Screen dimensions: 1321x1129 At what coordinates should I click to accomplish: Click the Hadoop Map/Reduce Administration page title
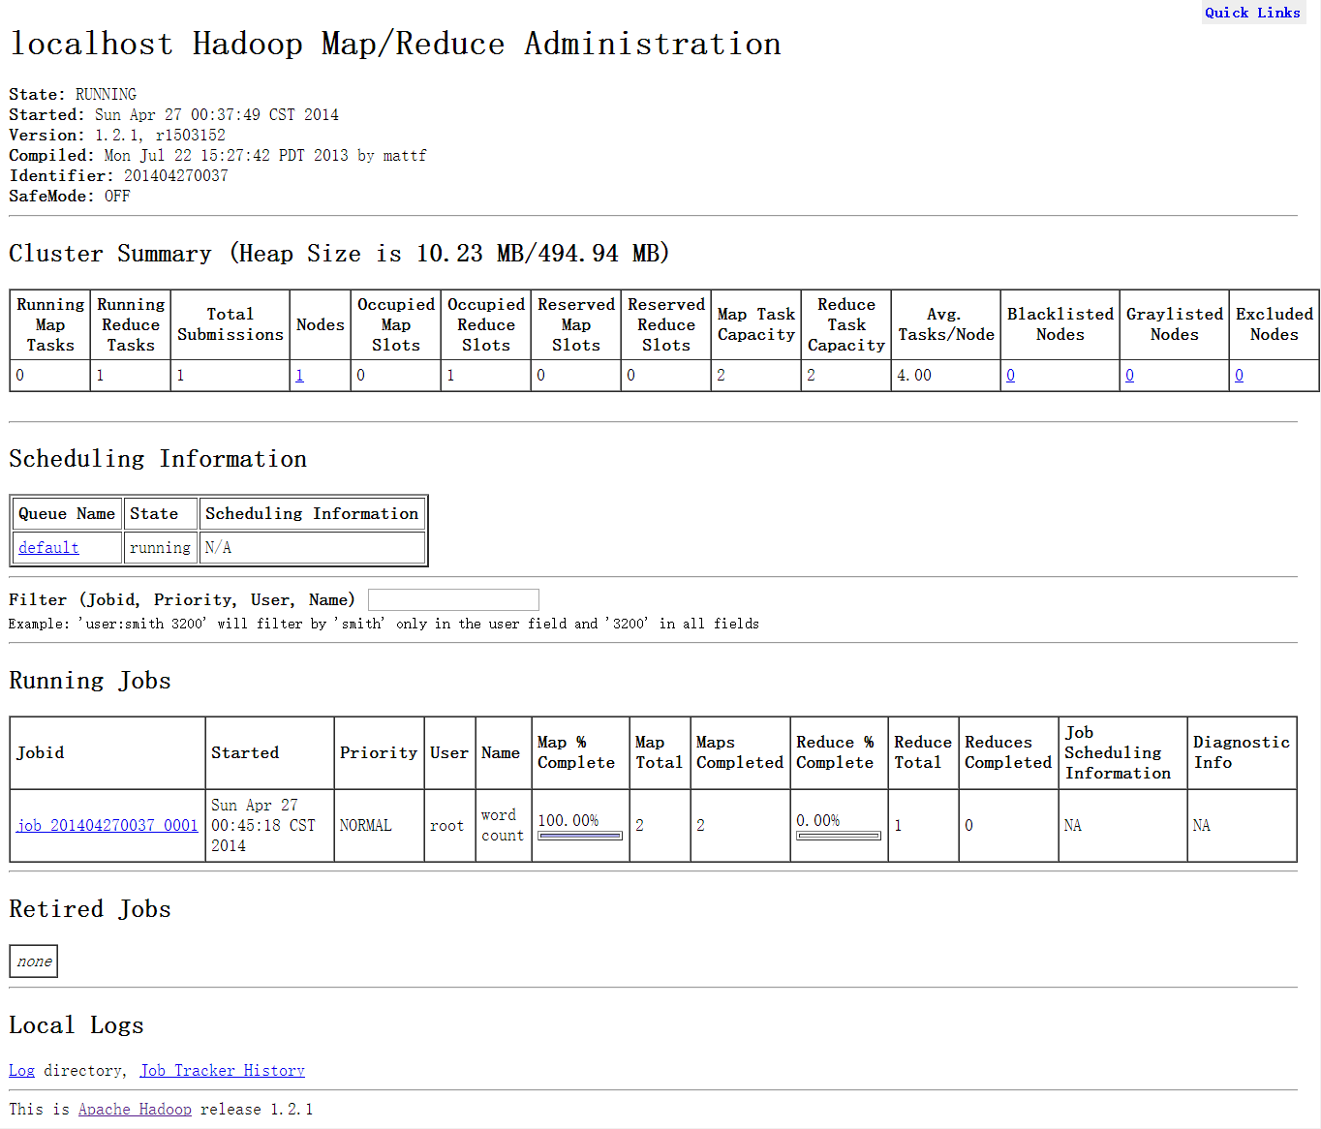pos(395,45)
